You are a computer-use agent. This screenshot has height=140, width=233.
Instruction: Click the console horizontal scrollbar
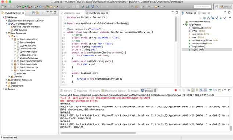(x=98, y=133)
